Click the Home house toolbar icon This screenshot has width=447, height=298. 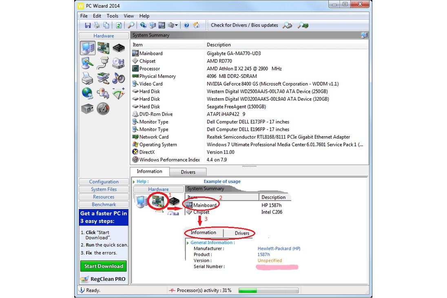tap(196, 25)
